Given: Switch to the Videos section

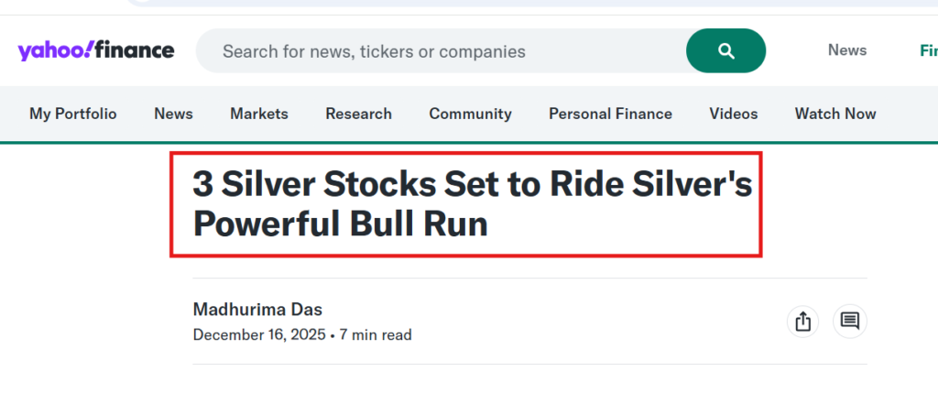Looking at the screenshot, I should pos(734,114).
